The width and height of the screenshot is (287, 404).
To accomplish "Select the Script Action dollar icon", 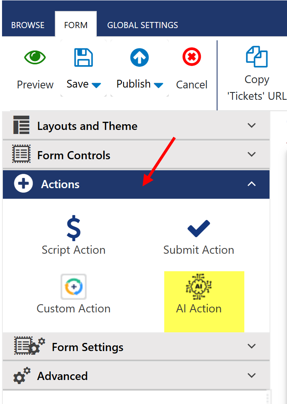I will pyautogui.click(x=74, y=228).
